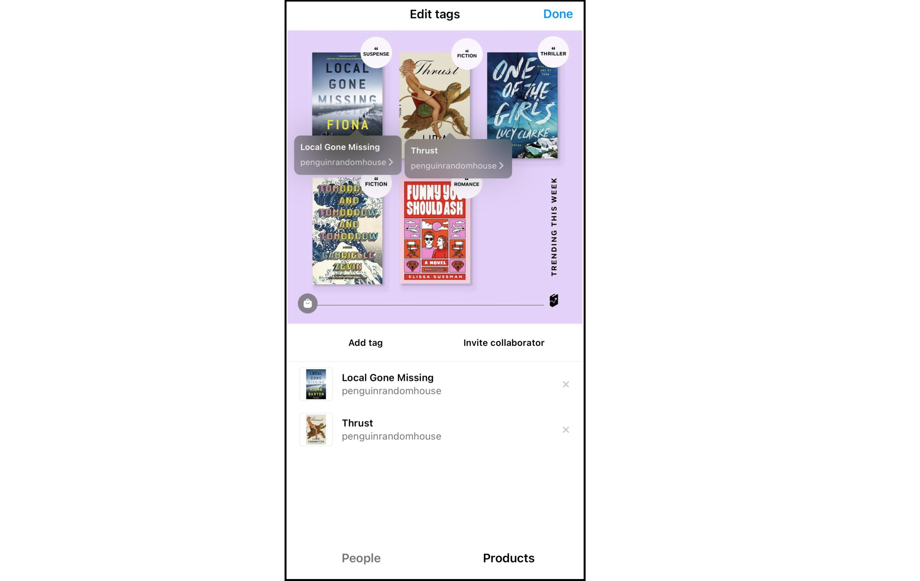
Task: Click the ROMANCE quote badge
Action: click(466, 185)
